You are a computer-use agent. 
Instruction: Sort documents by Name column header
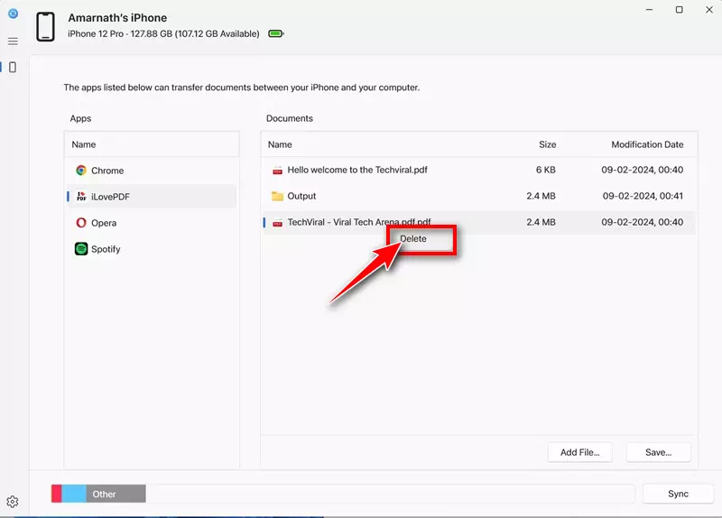tap(280, 144)
